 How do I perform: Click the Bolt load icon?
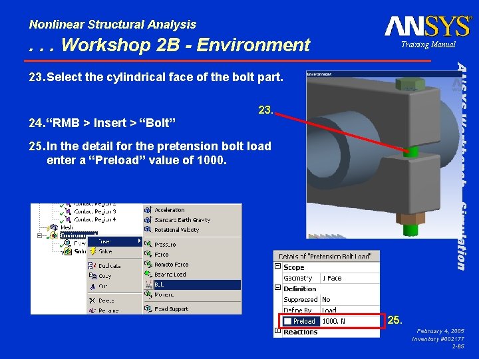[148, 285]
